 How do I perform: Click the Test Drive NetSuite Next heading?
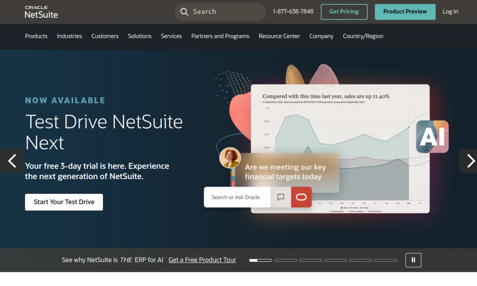[104, 132]
